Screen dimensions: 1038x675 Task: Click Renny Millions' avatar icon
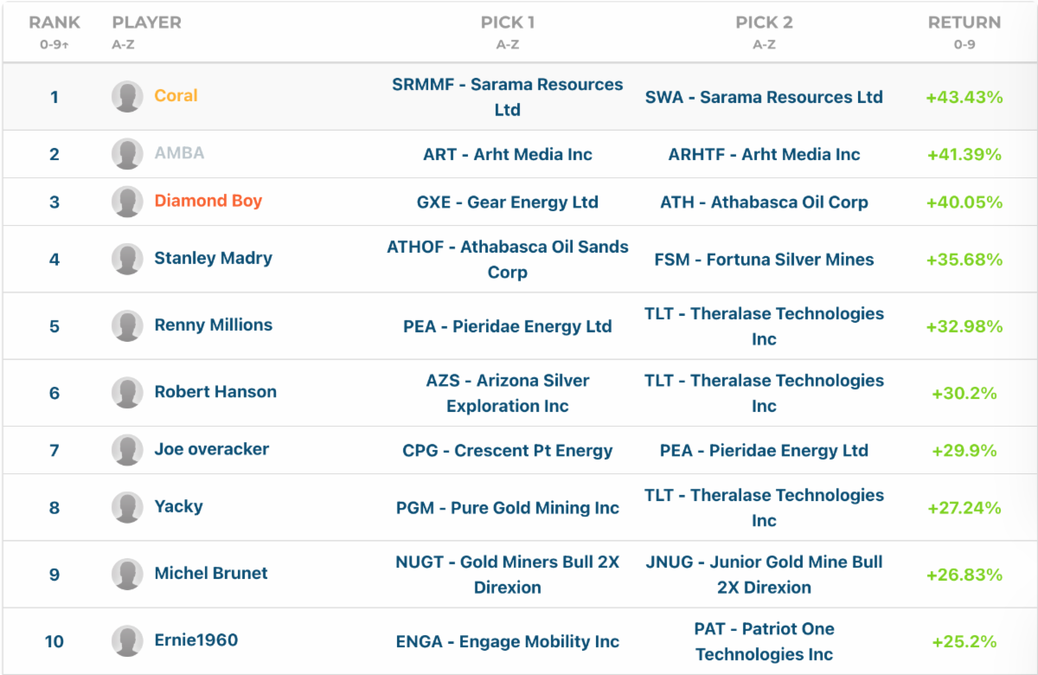click(x=127, y=325)
